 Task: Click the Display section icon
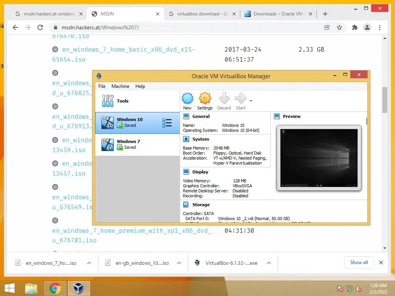[x=186, y=172]
